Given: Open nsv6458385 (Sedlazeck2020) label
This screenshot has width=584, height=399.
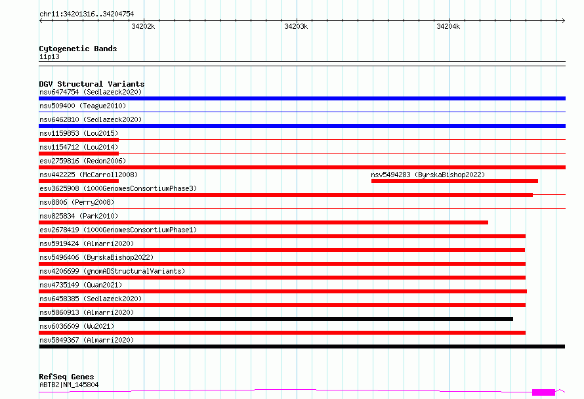Looking at the screenshot, I should coord(91,299).
